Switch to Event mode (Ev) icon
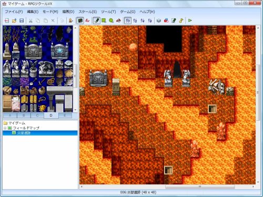263x197 pixels. tap(87, 20)
